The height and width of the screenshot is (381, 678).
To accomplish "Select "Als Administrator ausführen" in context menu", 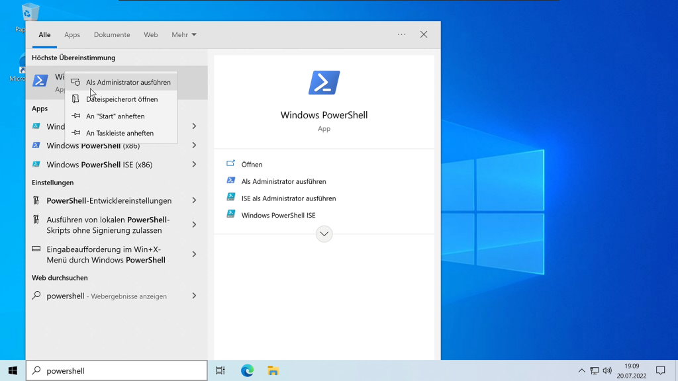I will (121, 82).
